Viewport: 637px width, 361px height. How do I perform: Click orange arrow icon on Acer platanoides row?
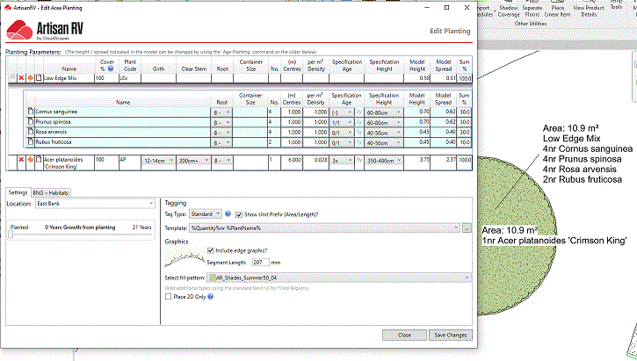(x=29, y=160)
